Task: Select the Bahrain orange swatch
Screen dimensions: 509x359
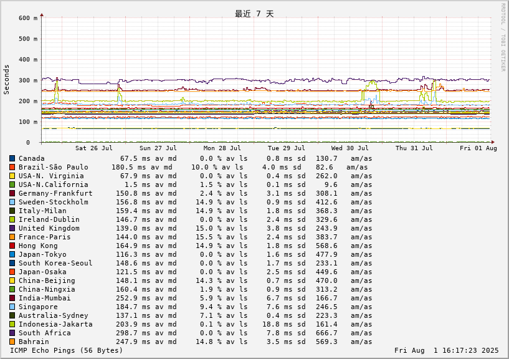Action: pyautogui.click(x=12, y=342)
